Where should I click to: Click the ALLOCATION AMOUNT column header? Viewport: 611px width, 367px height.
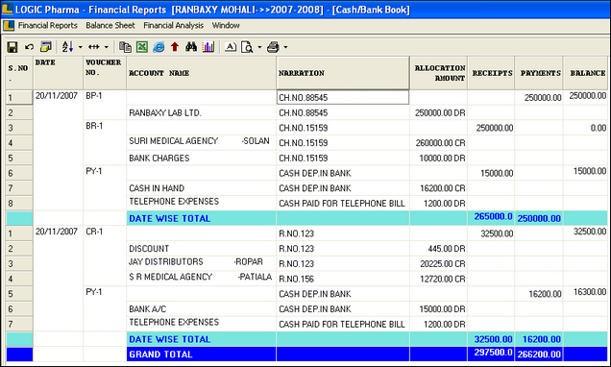pos(439,73)
